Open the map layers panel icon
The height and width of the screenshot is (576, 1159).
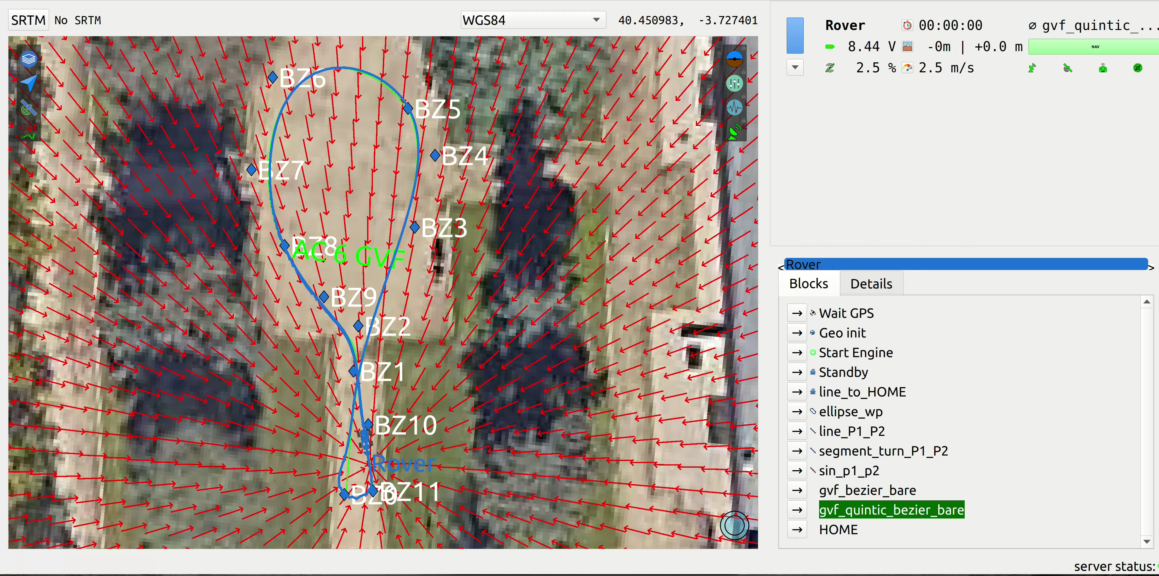tap(28, 59)
